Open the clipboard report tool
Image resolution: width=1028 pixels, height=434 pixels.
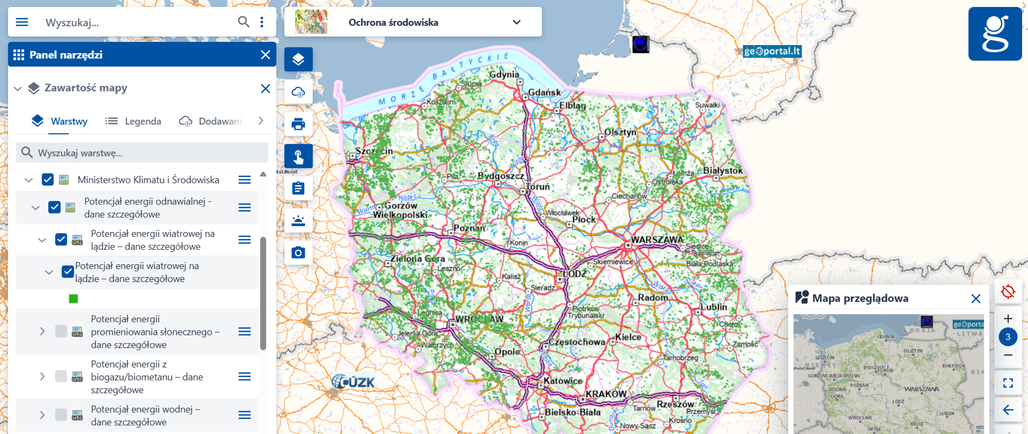(x=298, y=188)
